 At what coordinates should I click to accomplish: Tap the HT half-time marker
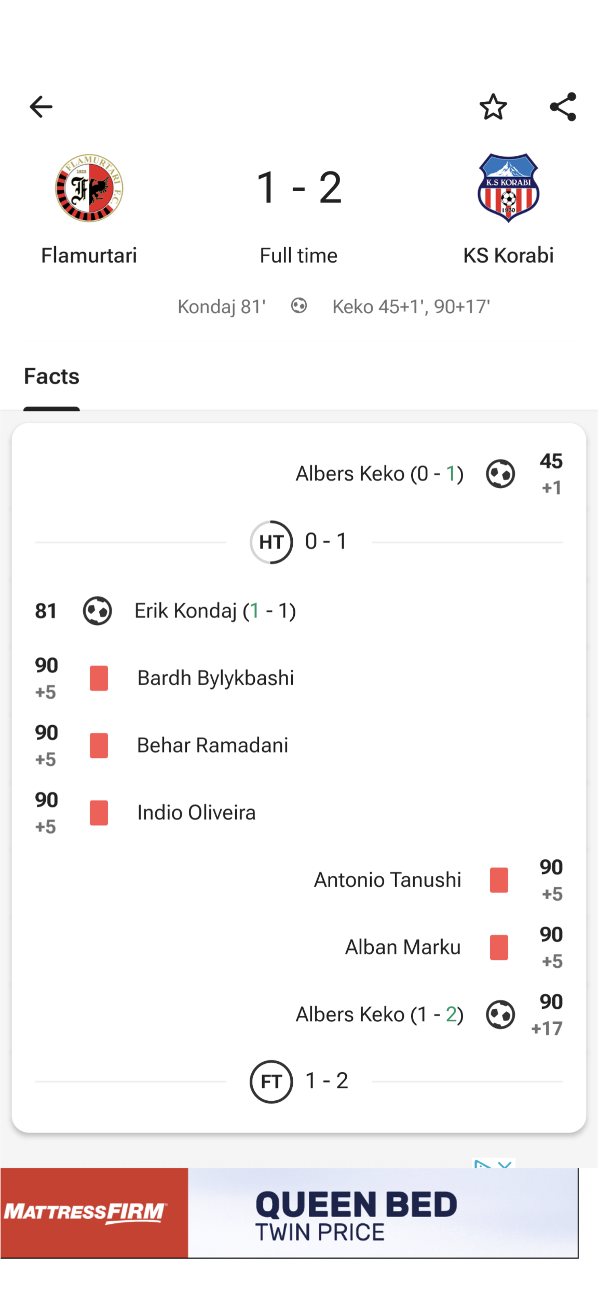(271, 542)
